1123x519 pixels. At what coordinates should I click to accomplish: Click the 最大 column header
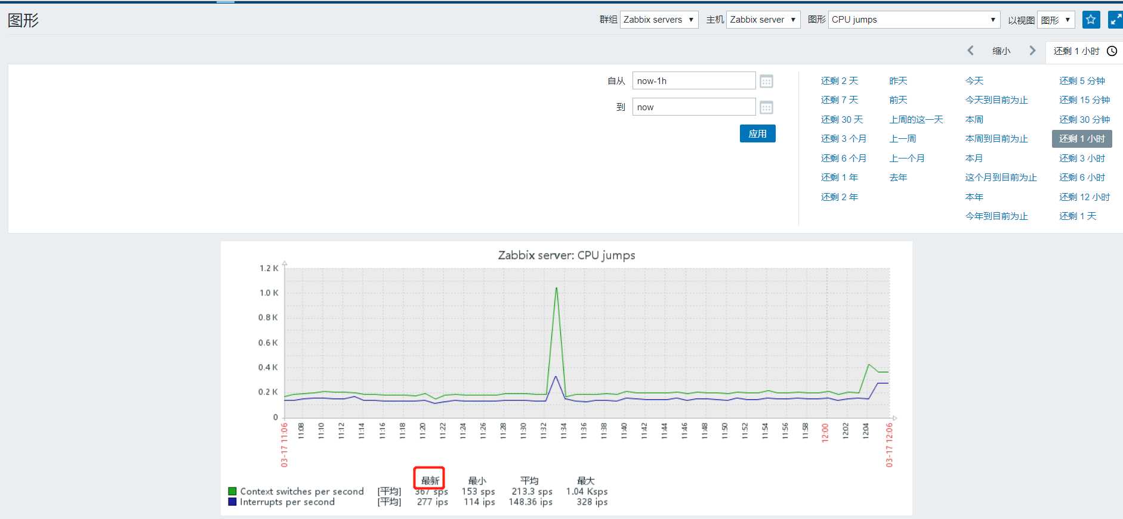[586, 481]
